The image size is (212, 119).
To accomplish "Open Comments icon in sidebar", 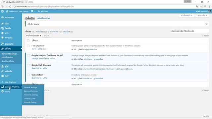I will pyautogui.click(x=2, y=38).
